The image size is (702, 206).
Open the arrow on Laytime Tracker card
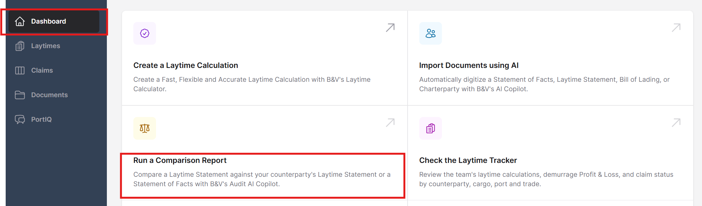coord(676,122)
